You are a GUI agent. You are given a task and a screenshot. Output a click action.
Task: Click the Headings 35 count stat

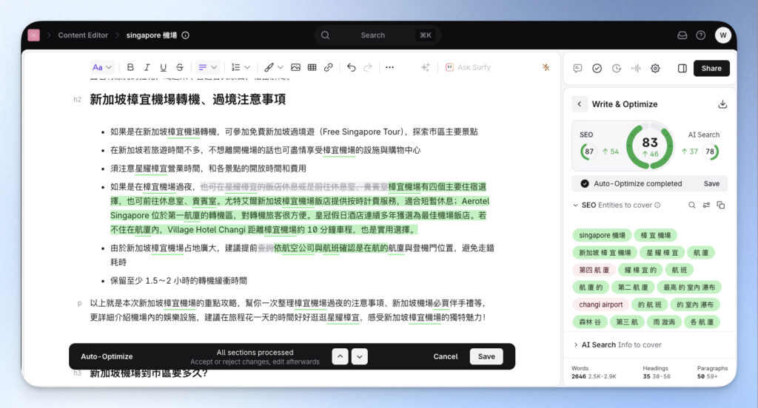657,373
